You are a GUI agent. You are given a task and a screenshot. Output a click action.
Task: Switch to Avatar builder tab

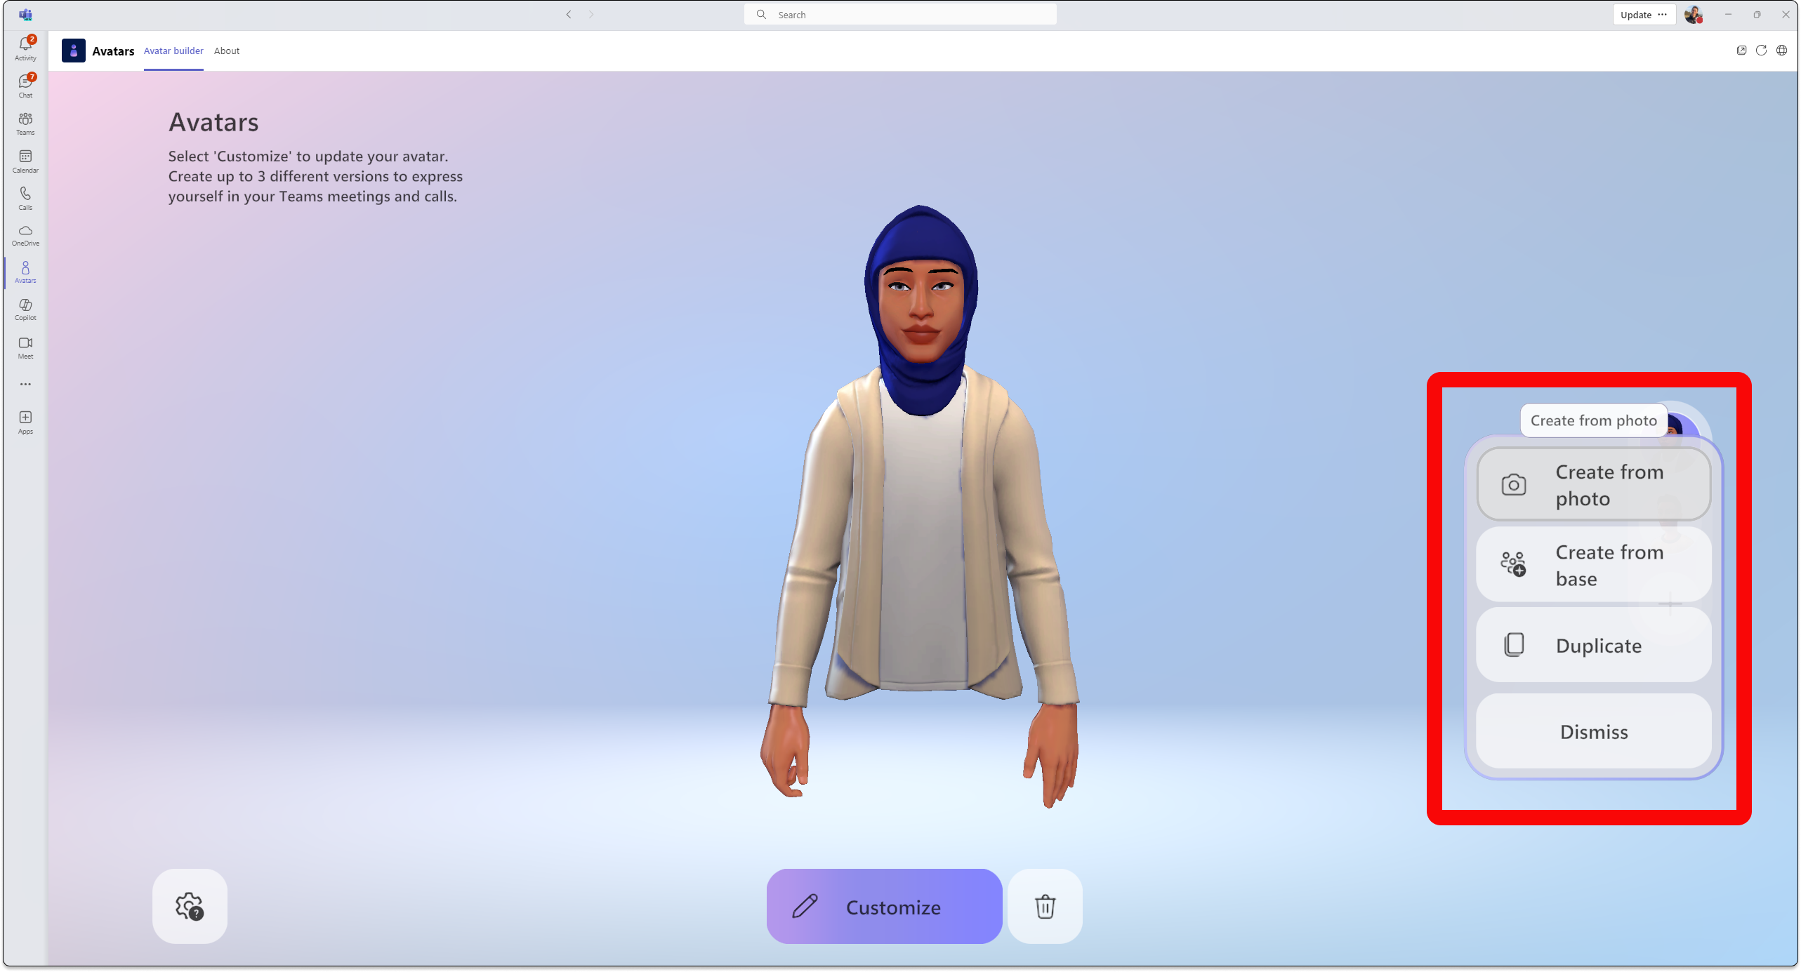173,51
